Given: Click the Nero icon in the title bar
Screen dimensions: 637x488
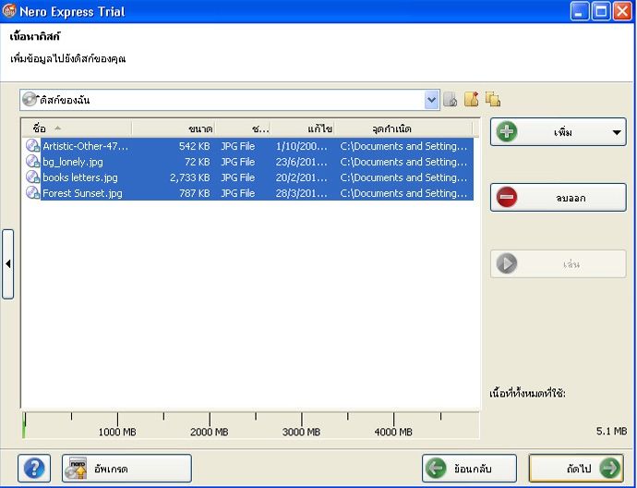Looking at the screenshot, I should click(9, 11).
